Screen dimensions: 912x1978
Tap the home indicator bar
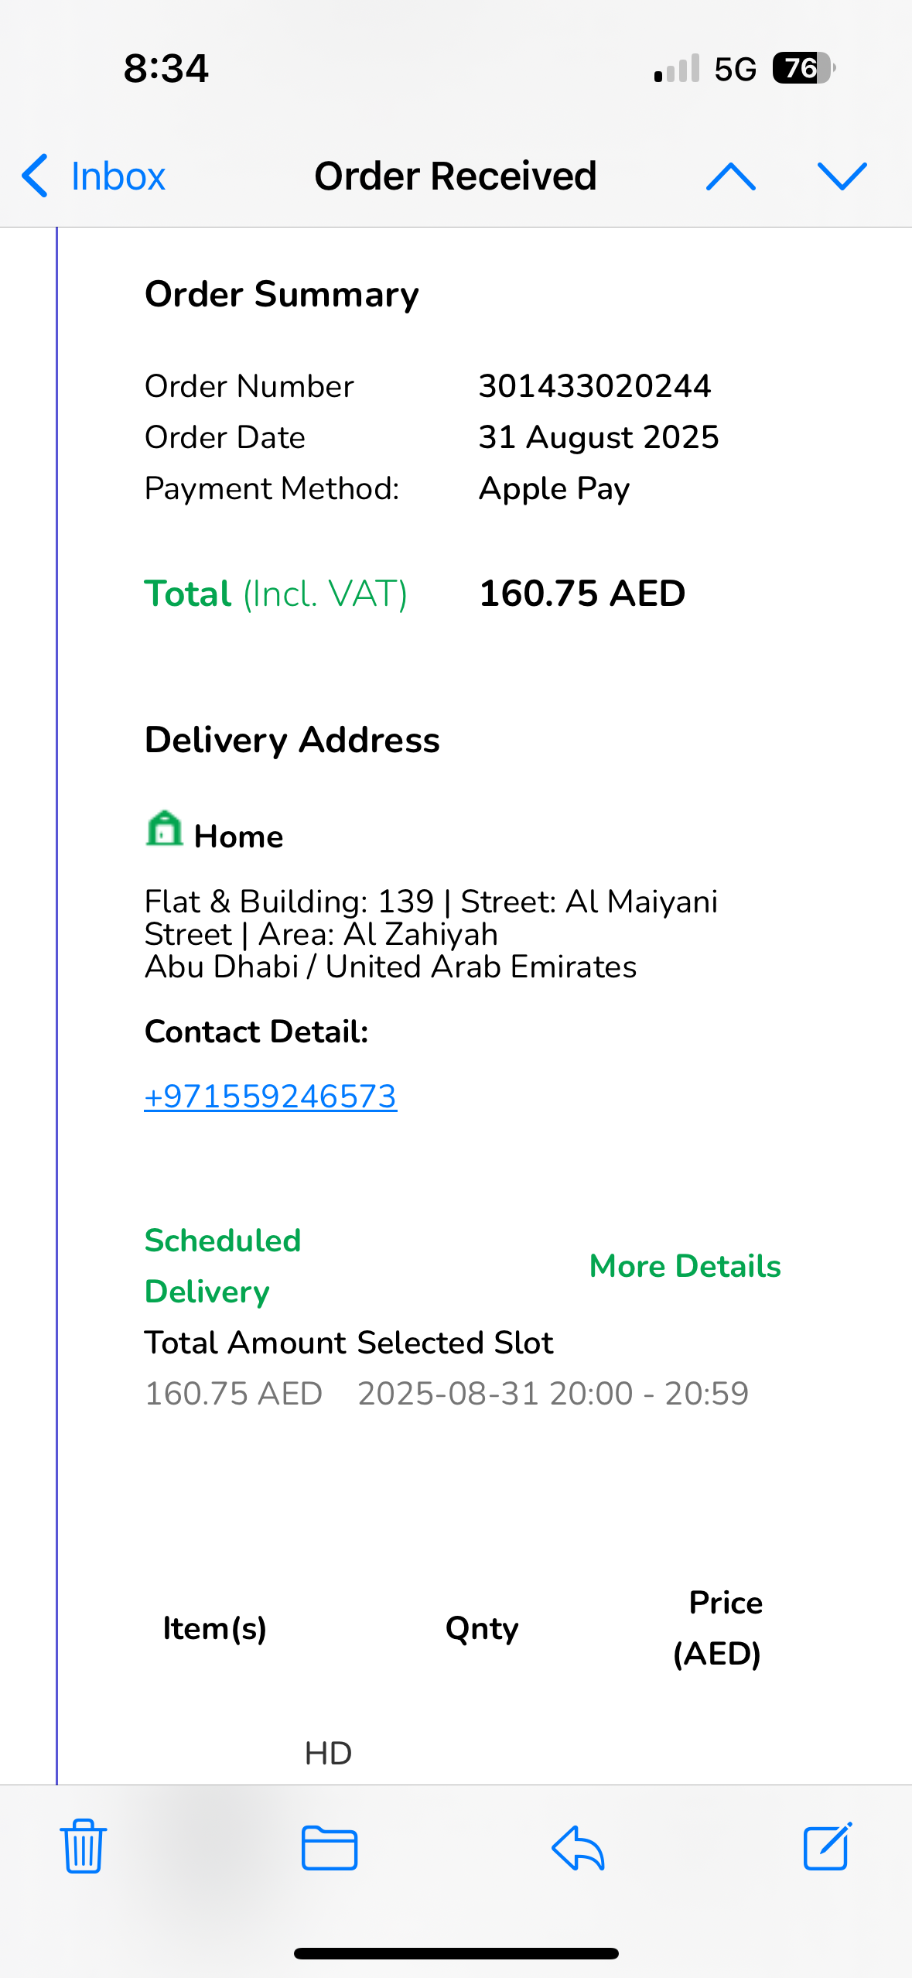point(456,1953)
